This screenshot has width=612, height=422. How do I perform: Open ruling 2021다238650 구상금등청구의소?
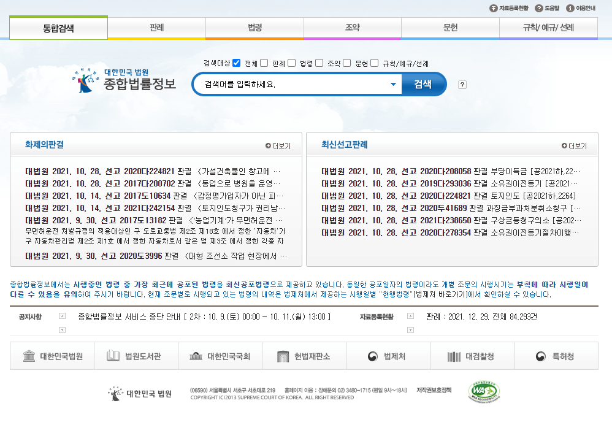pyautogui.click(x=451, y=221)
